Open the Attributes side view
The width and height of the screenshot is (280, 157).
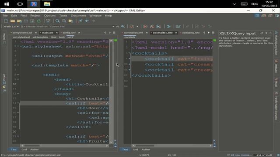click(276, 66)
